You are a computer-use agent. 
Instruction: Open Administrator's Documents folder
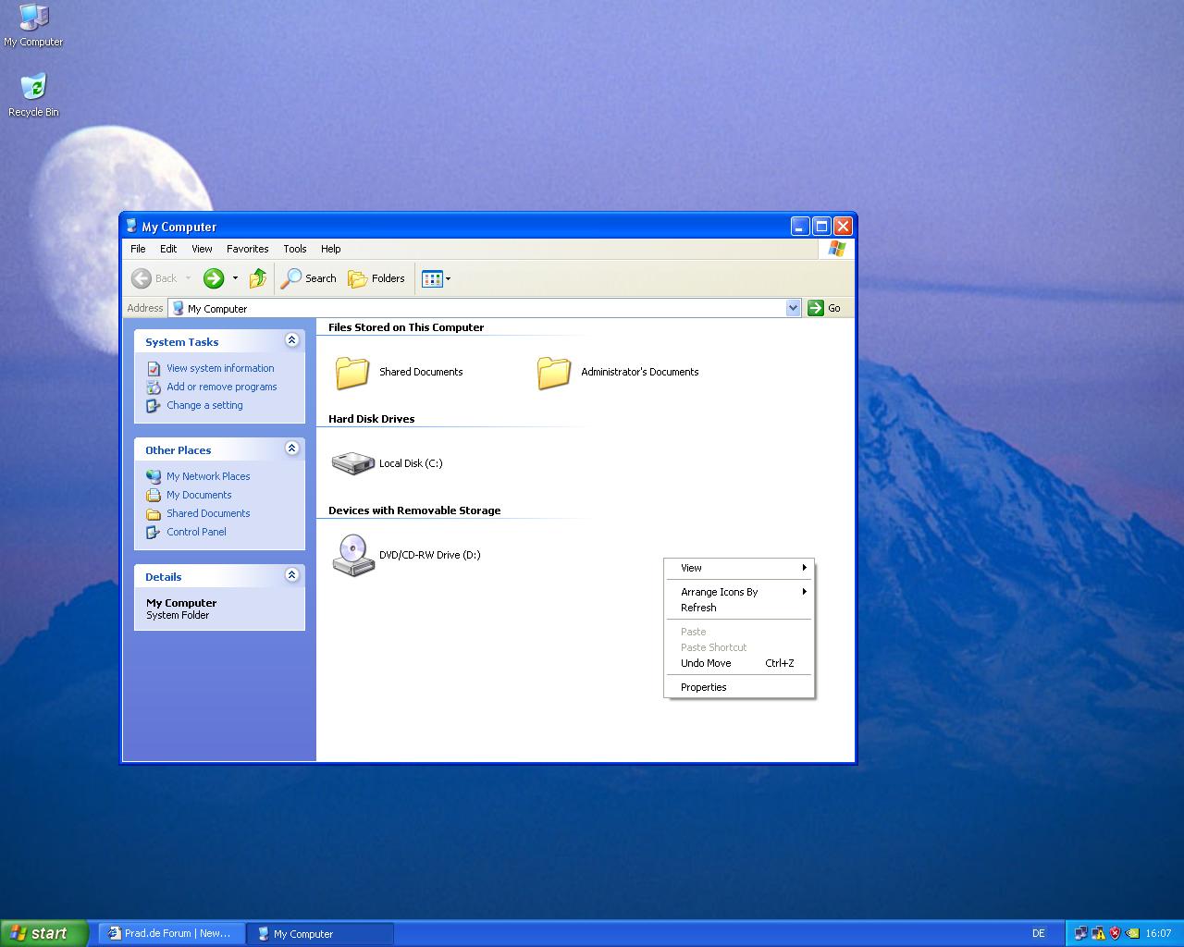click(554, 372)
